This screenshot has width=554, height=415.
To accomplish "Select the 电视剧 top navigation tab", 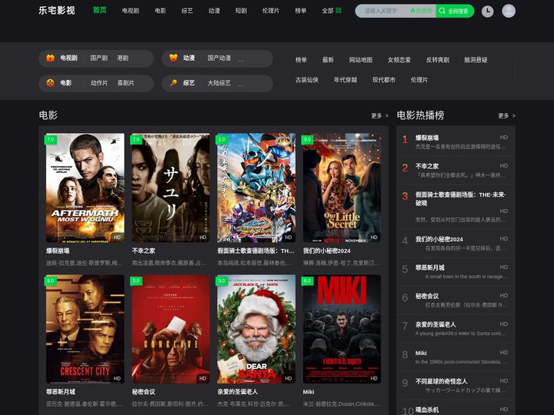I will [x=131, y=11].
